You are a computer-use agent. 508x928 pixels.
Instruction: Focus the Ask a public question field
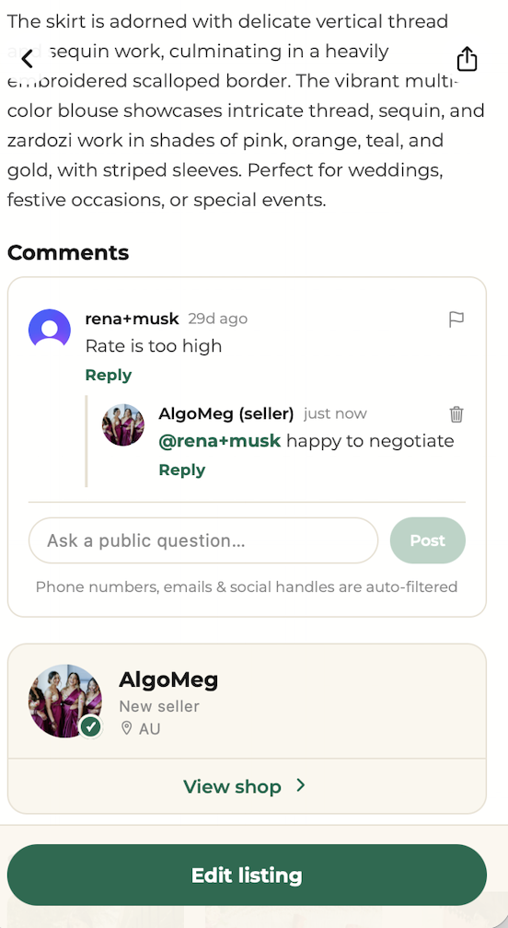202,540
